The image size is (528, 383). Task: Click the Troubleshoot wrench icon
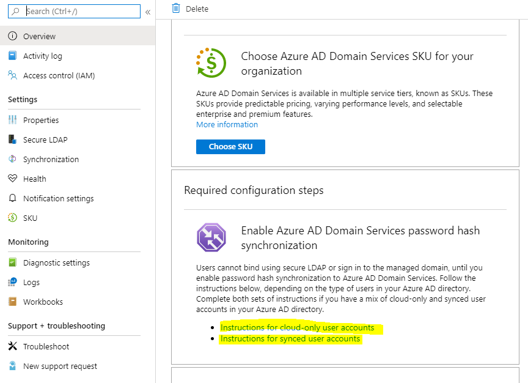point(12,346)
